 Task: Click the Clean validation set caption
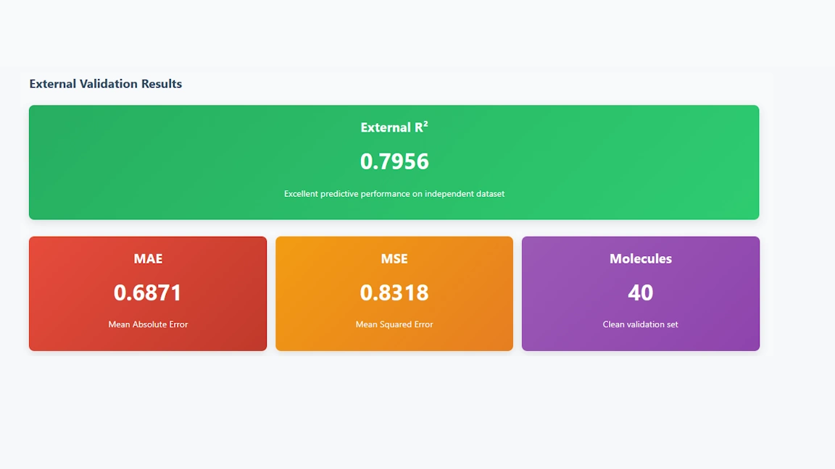click(641, 324)
